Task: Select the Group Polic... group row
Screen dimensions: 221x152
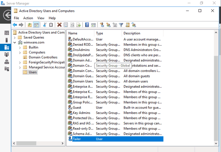Action: pyautogui.click(x=115, y=102)
